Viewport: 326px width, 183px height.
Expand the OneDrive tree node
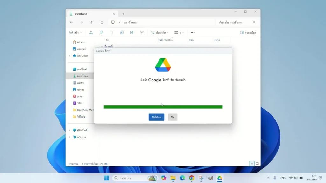(69, 56)
